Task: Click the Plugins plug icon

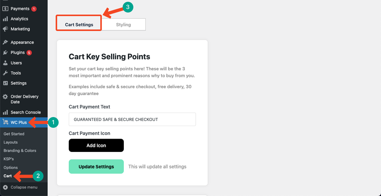Action: (x=5, y=52)
